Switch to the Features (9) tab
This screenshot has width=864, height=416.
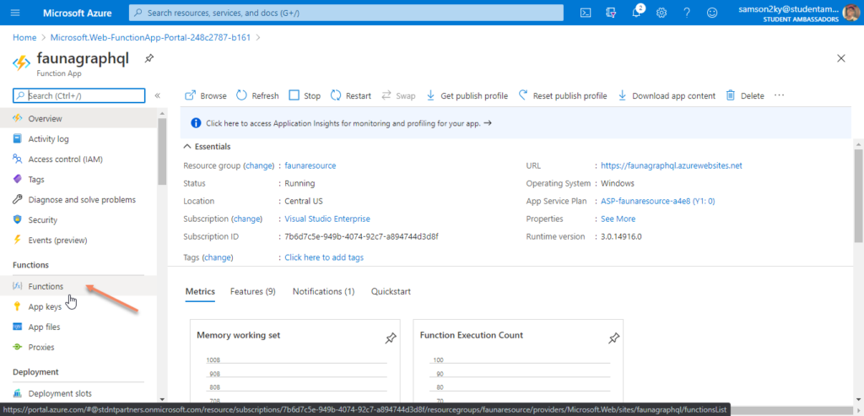pos(253,291)
